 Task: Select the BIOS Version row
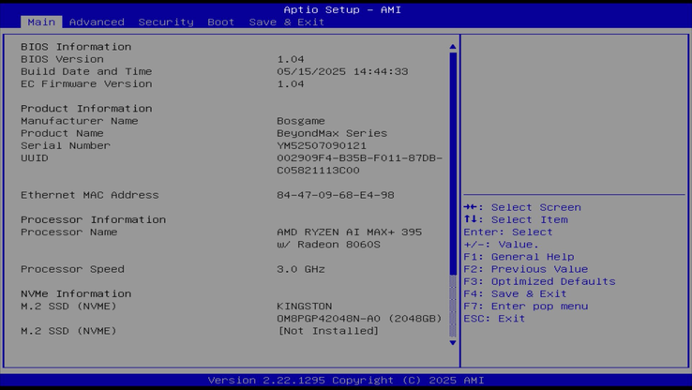point(162,59)
